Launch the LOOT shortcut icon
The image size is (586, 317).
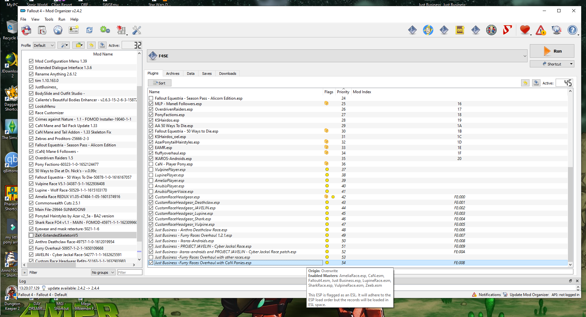point(460,30)
